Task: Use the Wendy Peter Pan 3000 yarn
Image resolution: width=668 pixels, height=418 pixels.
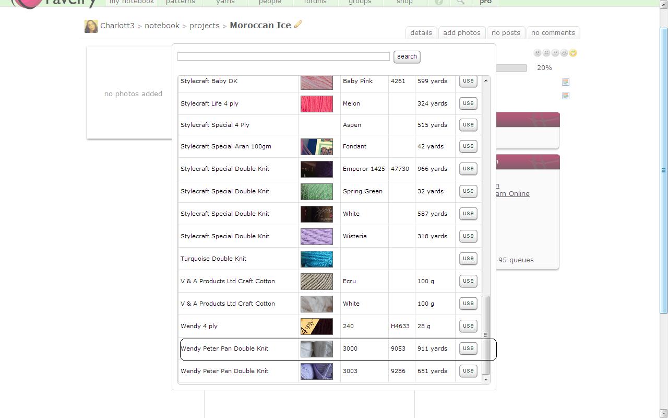Action: pyautogui.click(x=468, y=348)
